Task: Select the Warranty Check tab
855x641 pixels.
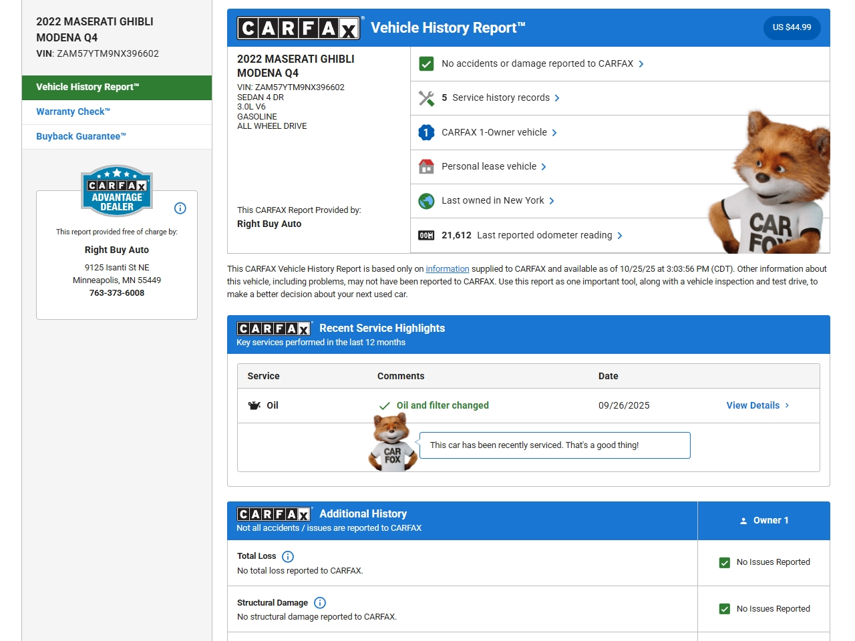Action: tap(73, 112)
